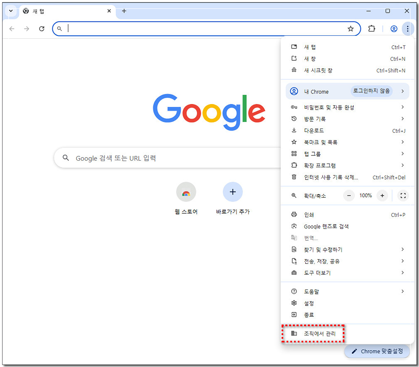Click the 확대/축소 zoom label
The width and height of the screenshot is (419, 367).
point(315,196)
